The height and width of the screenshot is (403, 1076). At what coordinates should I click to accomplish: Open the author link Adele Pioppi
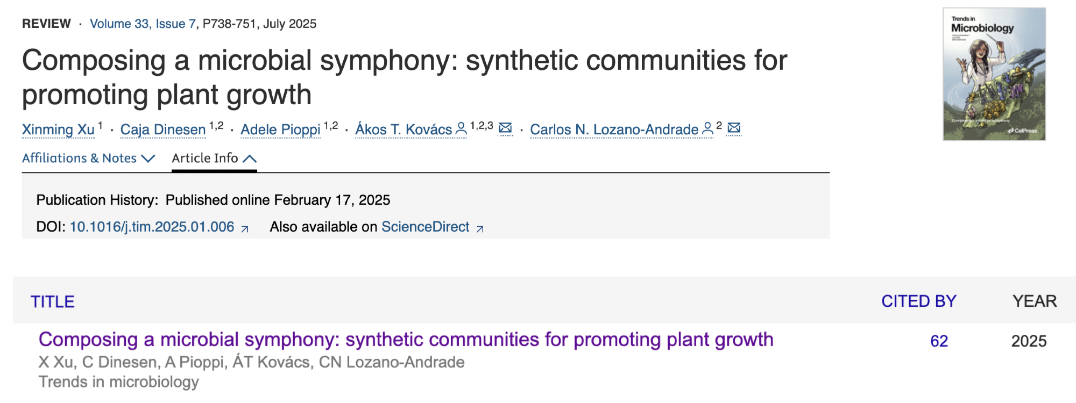(280, 129)
